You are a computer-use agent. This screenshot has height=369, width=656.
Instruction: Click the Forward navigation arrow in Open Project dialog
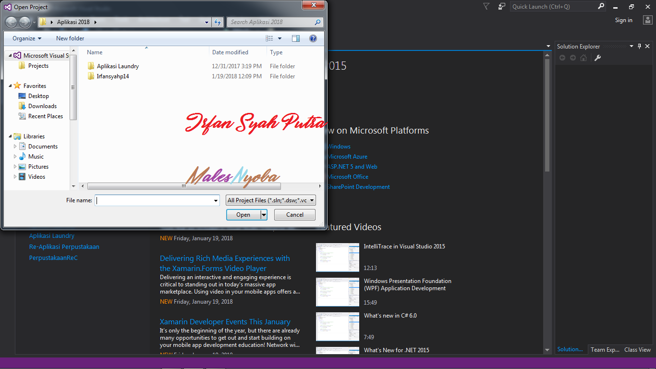[24, 22]
